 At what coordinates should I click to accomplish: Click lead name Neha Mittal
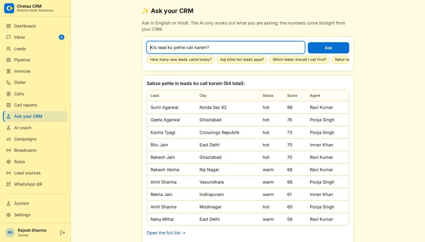(x=162, y=219)
